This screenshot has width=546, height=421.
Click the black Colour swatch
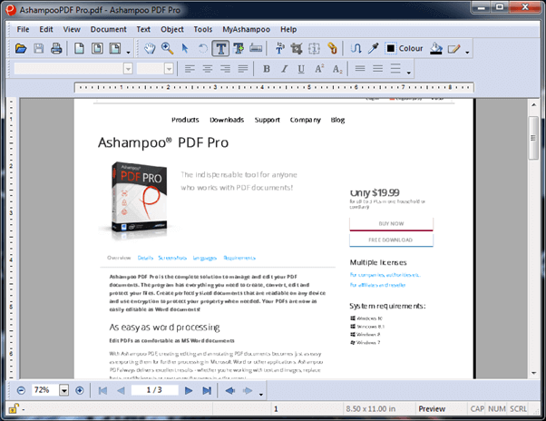point(391,48)
